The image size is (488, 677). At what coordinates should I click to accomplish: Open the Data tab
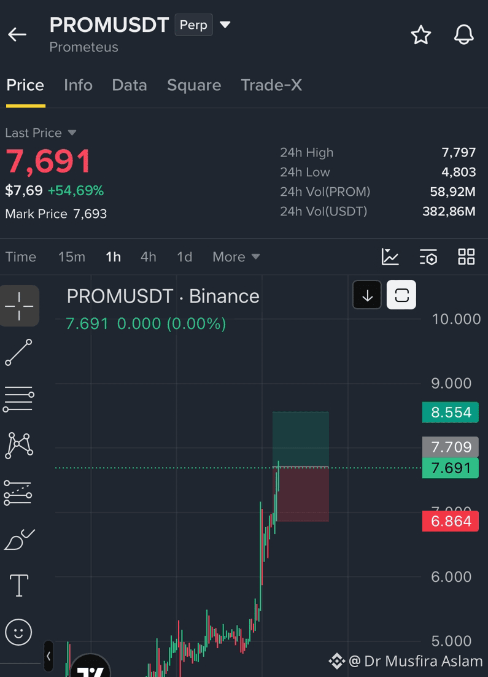(x=130, y=85)
